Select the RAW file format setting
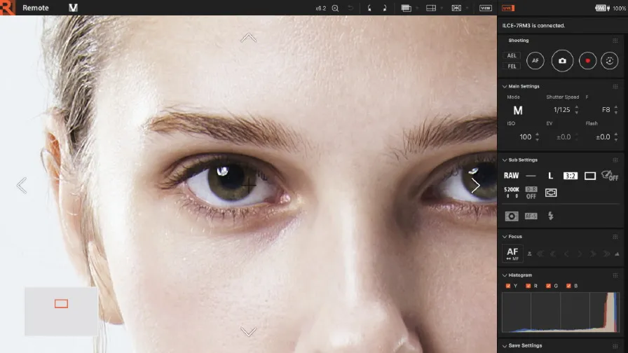Image resolution: width=628 pixels, height=353 pixels. coord(511,176)
